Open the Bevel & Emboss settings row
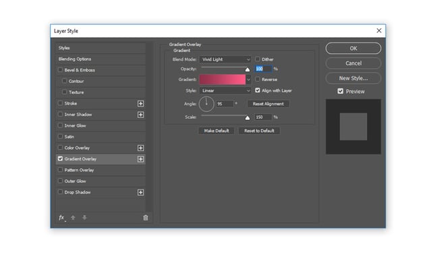The width and height of the screenshot is (425, 255). point(101,70)
